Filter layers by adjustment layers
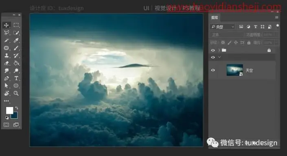The height and width of the screenshot is (156, 287). [x=248, y=27]
